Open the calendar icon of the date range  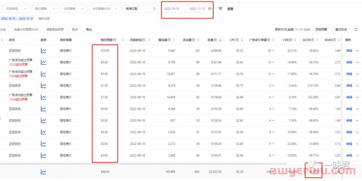[210, 9]
